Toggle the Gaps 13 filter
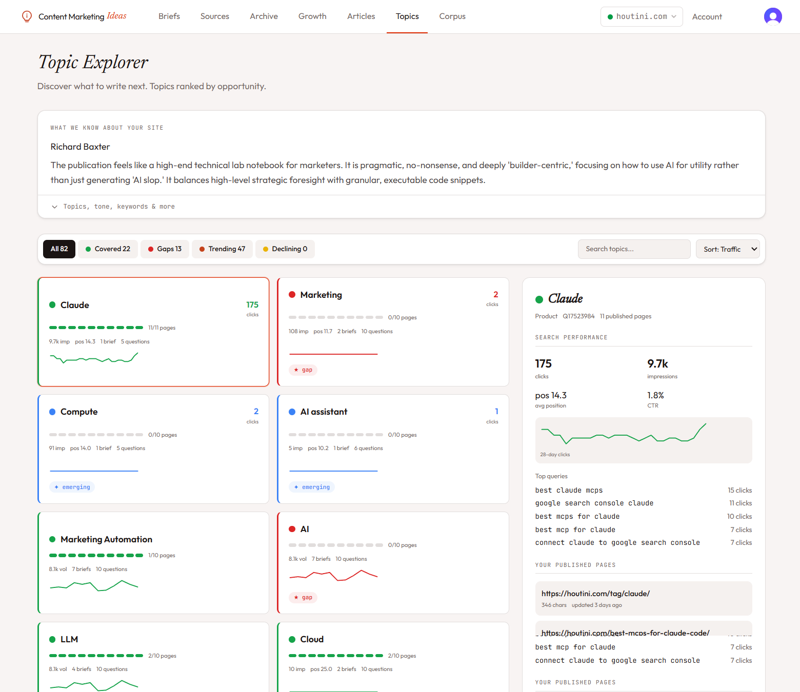Viewport: 800px width, 692px height. point(165,249)
